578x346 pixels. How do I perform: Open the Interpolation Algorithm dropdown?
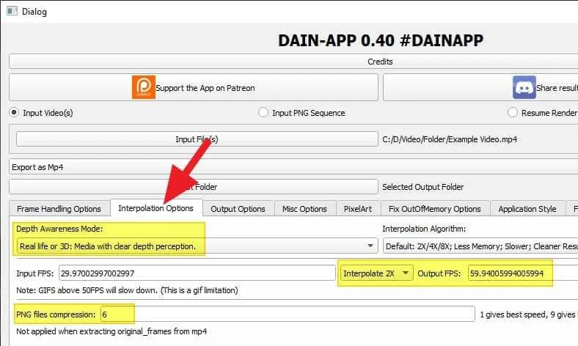click(x=480, y=246)
